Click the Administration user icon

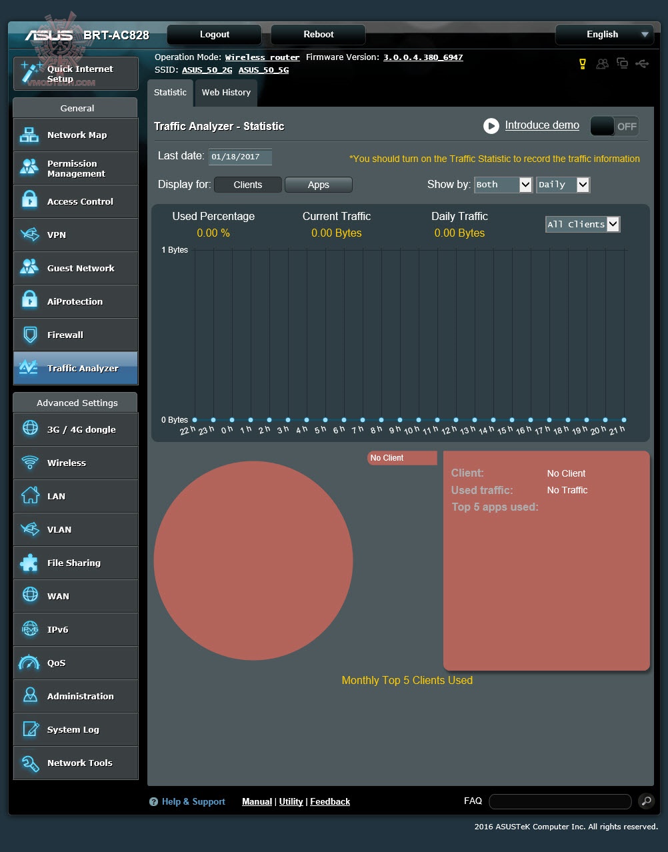[30, 695]
